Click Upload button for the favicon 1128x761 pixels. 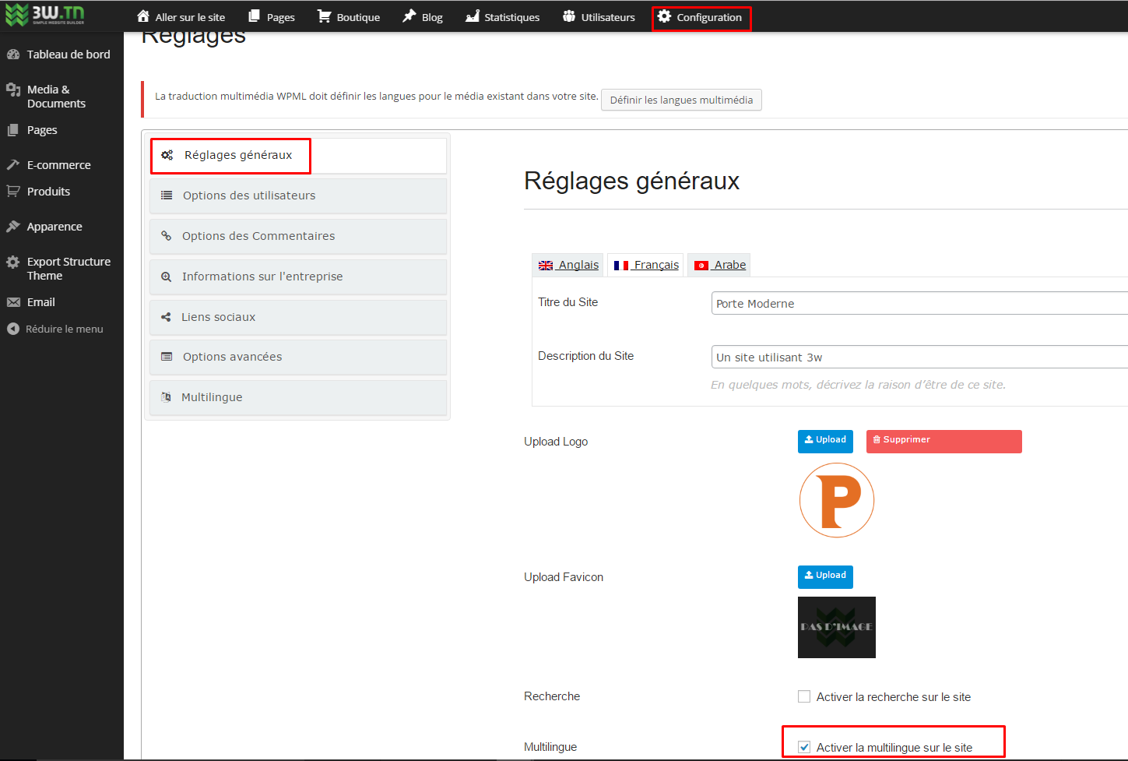pyautogui.click(x=825, y=576)
